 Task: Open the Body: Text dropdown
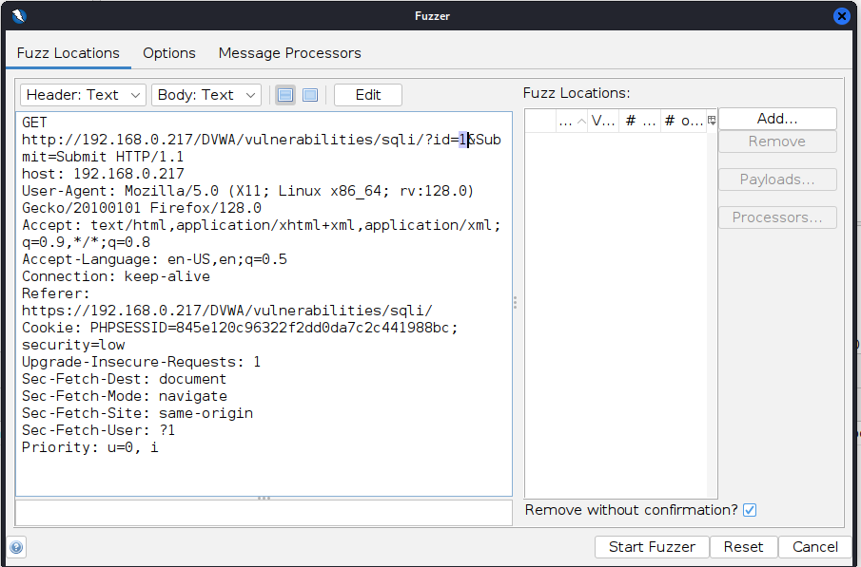tap(206, 95)
